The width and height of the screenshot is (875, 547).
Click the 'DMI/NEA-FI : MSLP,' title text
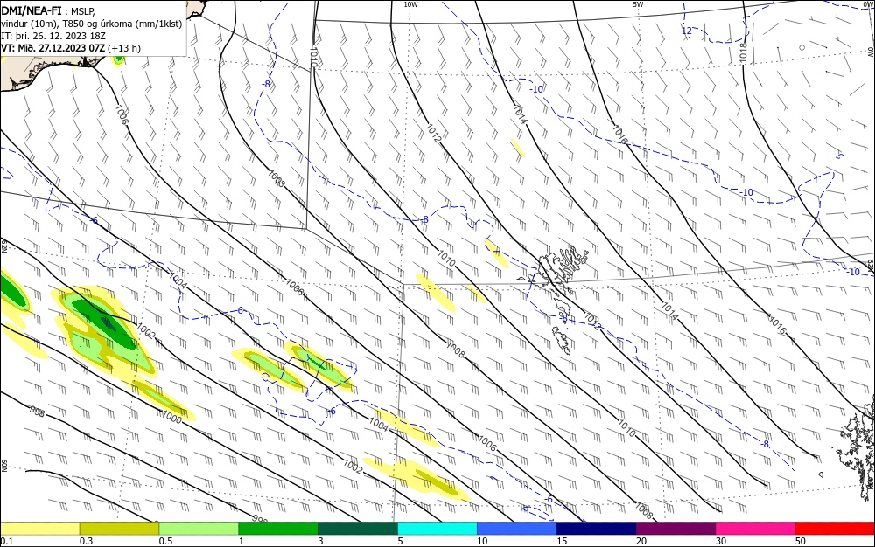point(48,10)
